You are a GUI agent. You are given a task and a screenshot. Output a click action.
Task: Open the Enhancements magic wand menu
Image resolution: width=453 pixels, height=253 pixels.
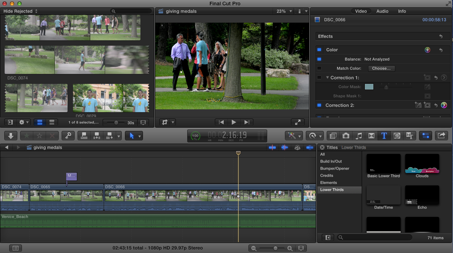tap(294, 136)
